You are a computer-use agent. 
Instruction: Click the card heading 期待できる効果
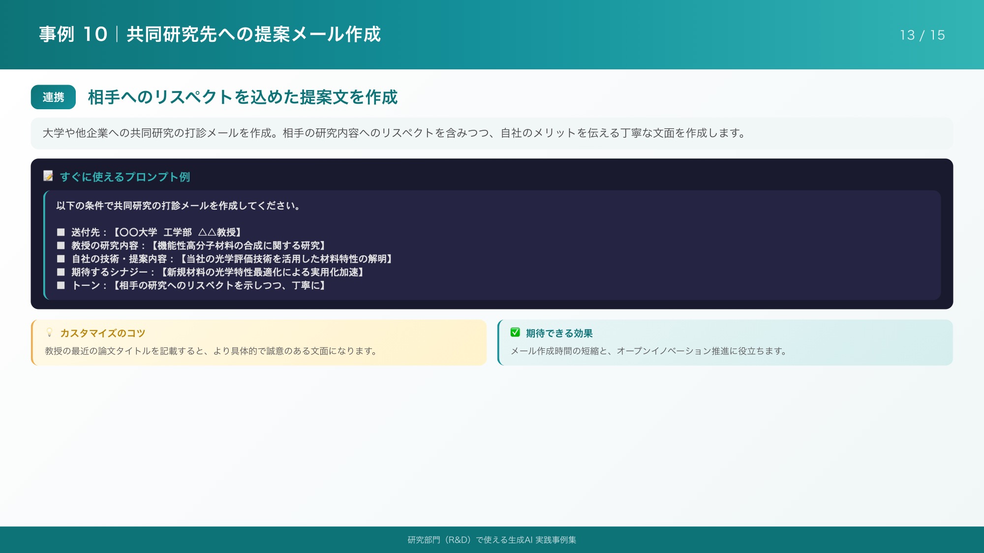click(x=559, y=333)
